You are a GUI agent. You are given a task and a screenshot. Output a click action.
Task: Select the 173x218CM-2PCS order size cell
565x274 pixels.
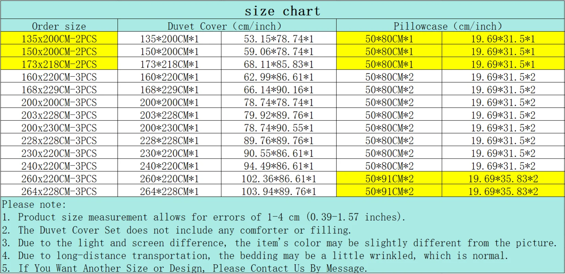coord(59,64)
